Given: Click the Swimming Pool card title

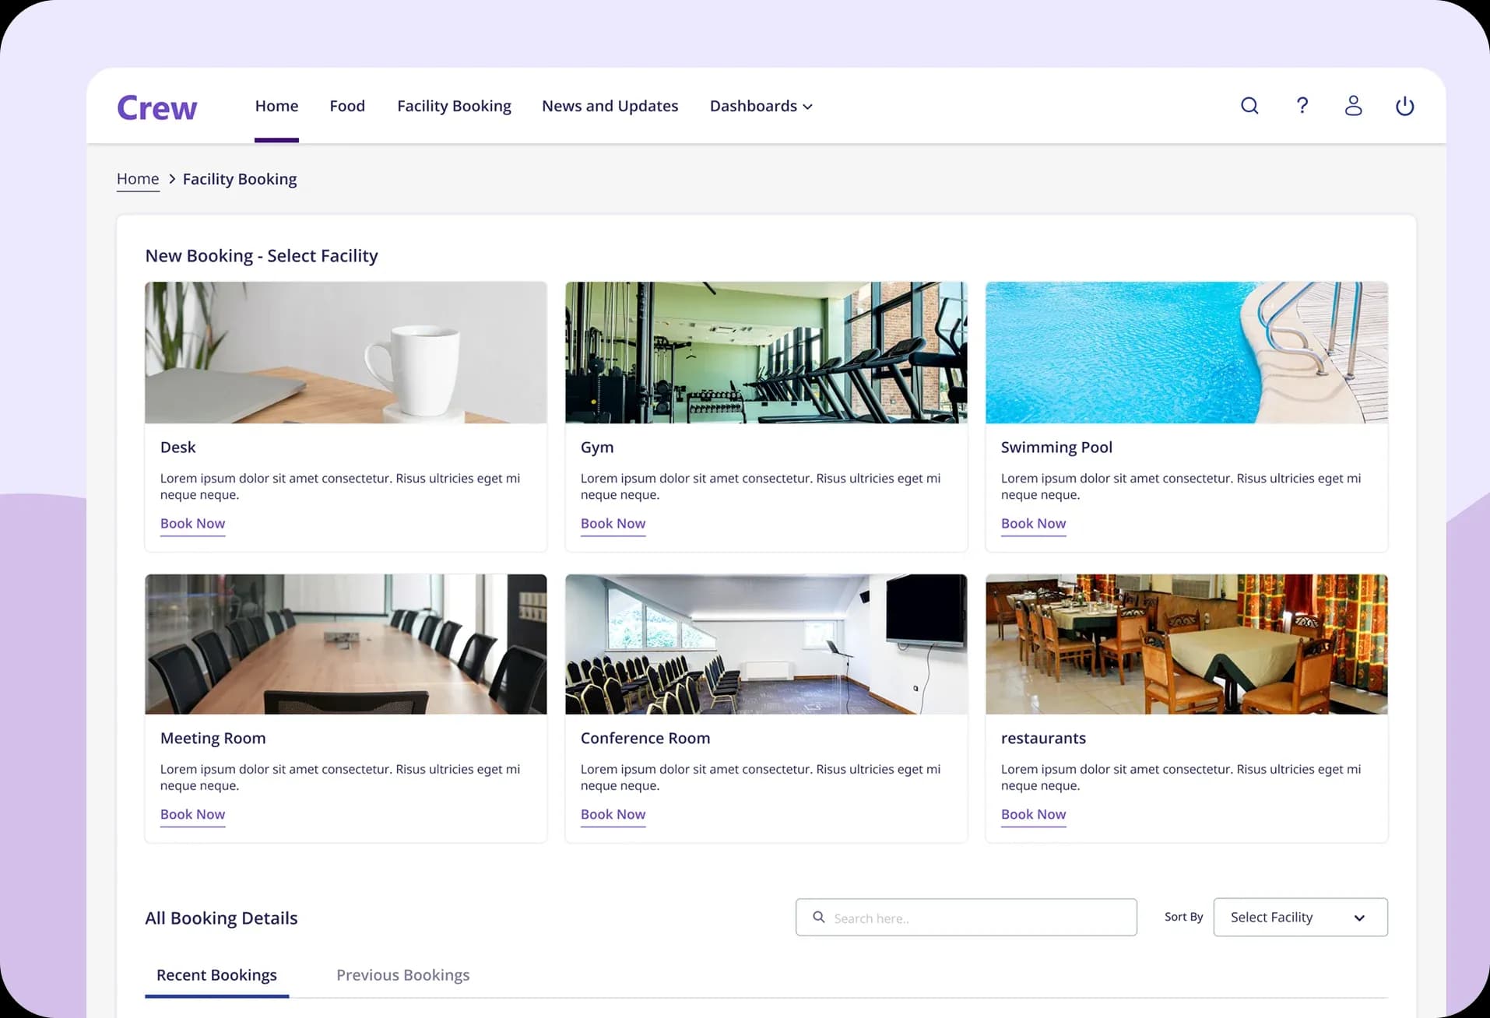Looking at the screenshot, I should tap(1056, 448).
